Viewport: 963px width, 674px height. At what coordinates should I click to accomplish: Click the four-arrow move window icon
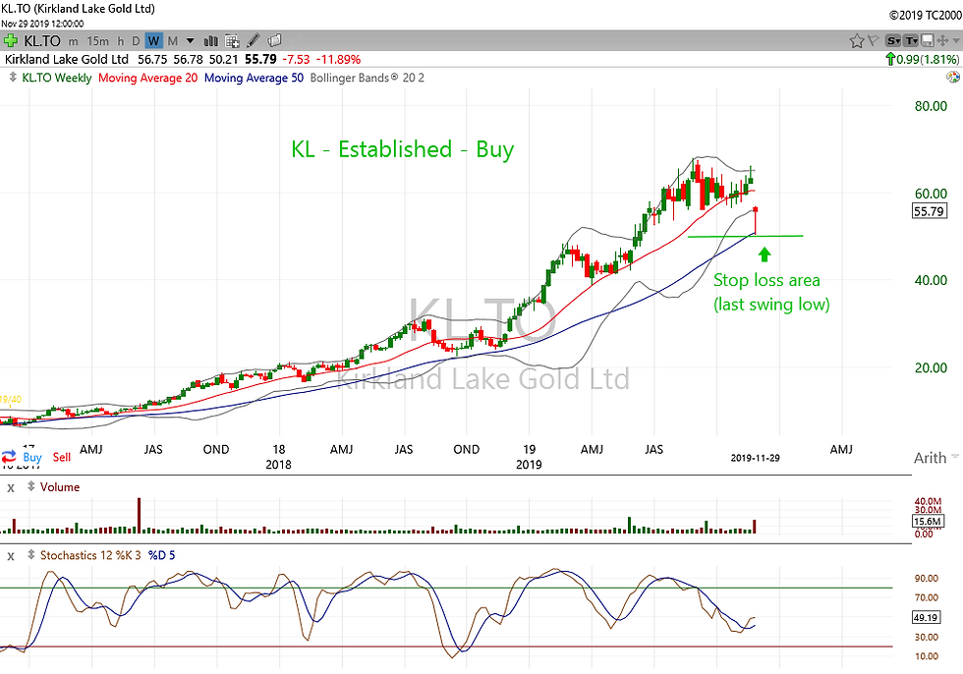(x=942, y=41)
